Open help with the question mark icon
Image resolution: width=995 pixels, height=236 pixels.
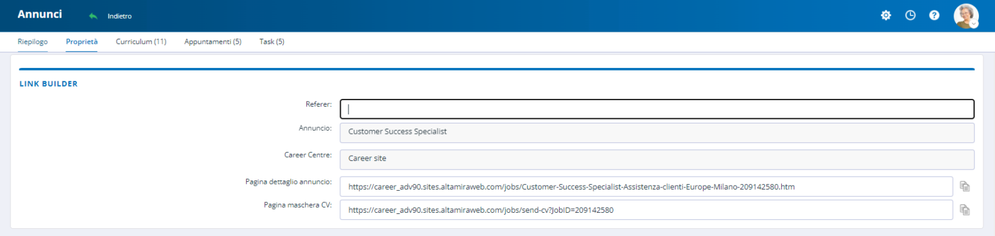tap(934, 16)
